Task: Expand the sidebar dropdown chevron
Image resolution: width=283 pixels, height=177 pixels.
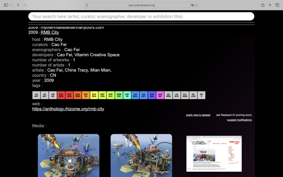Action: (11, 5)
